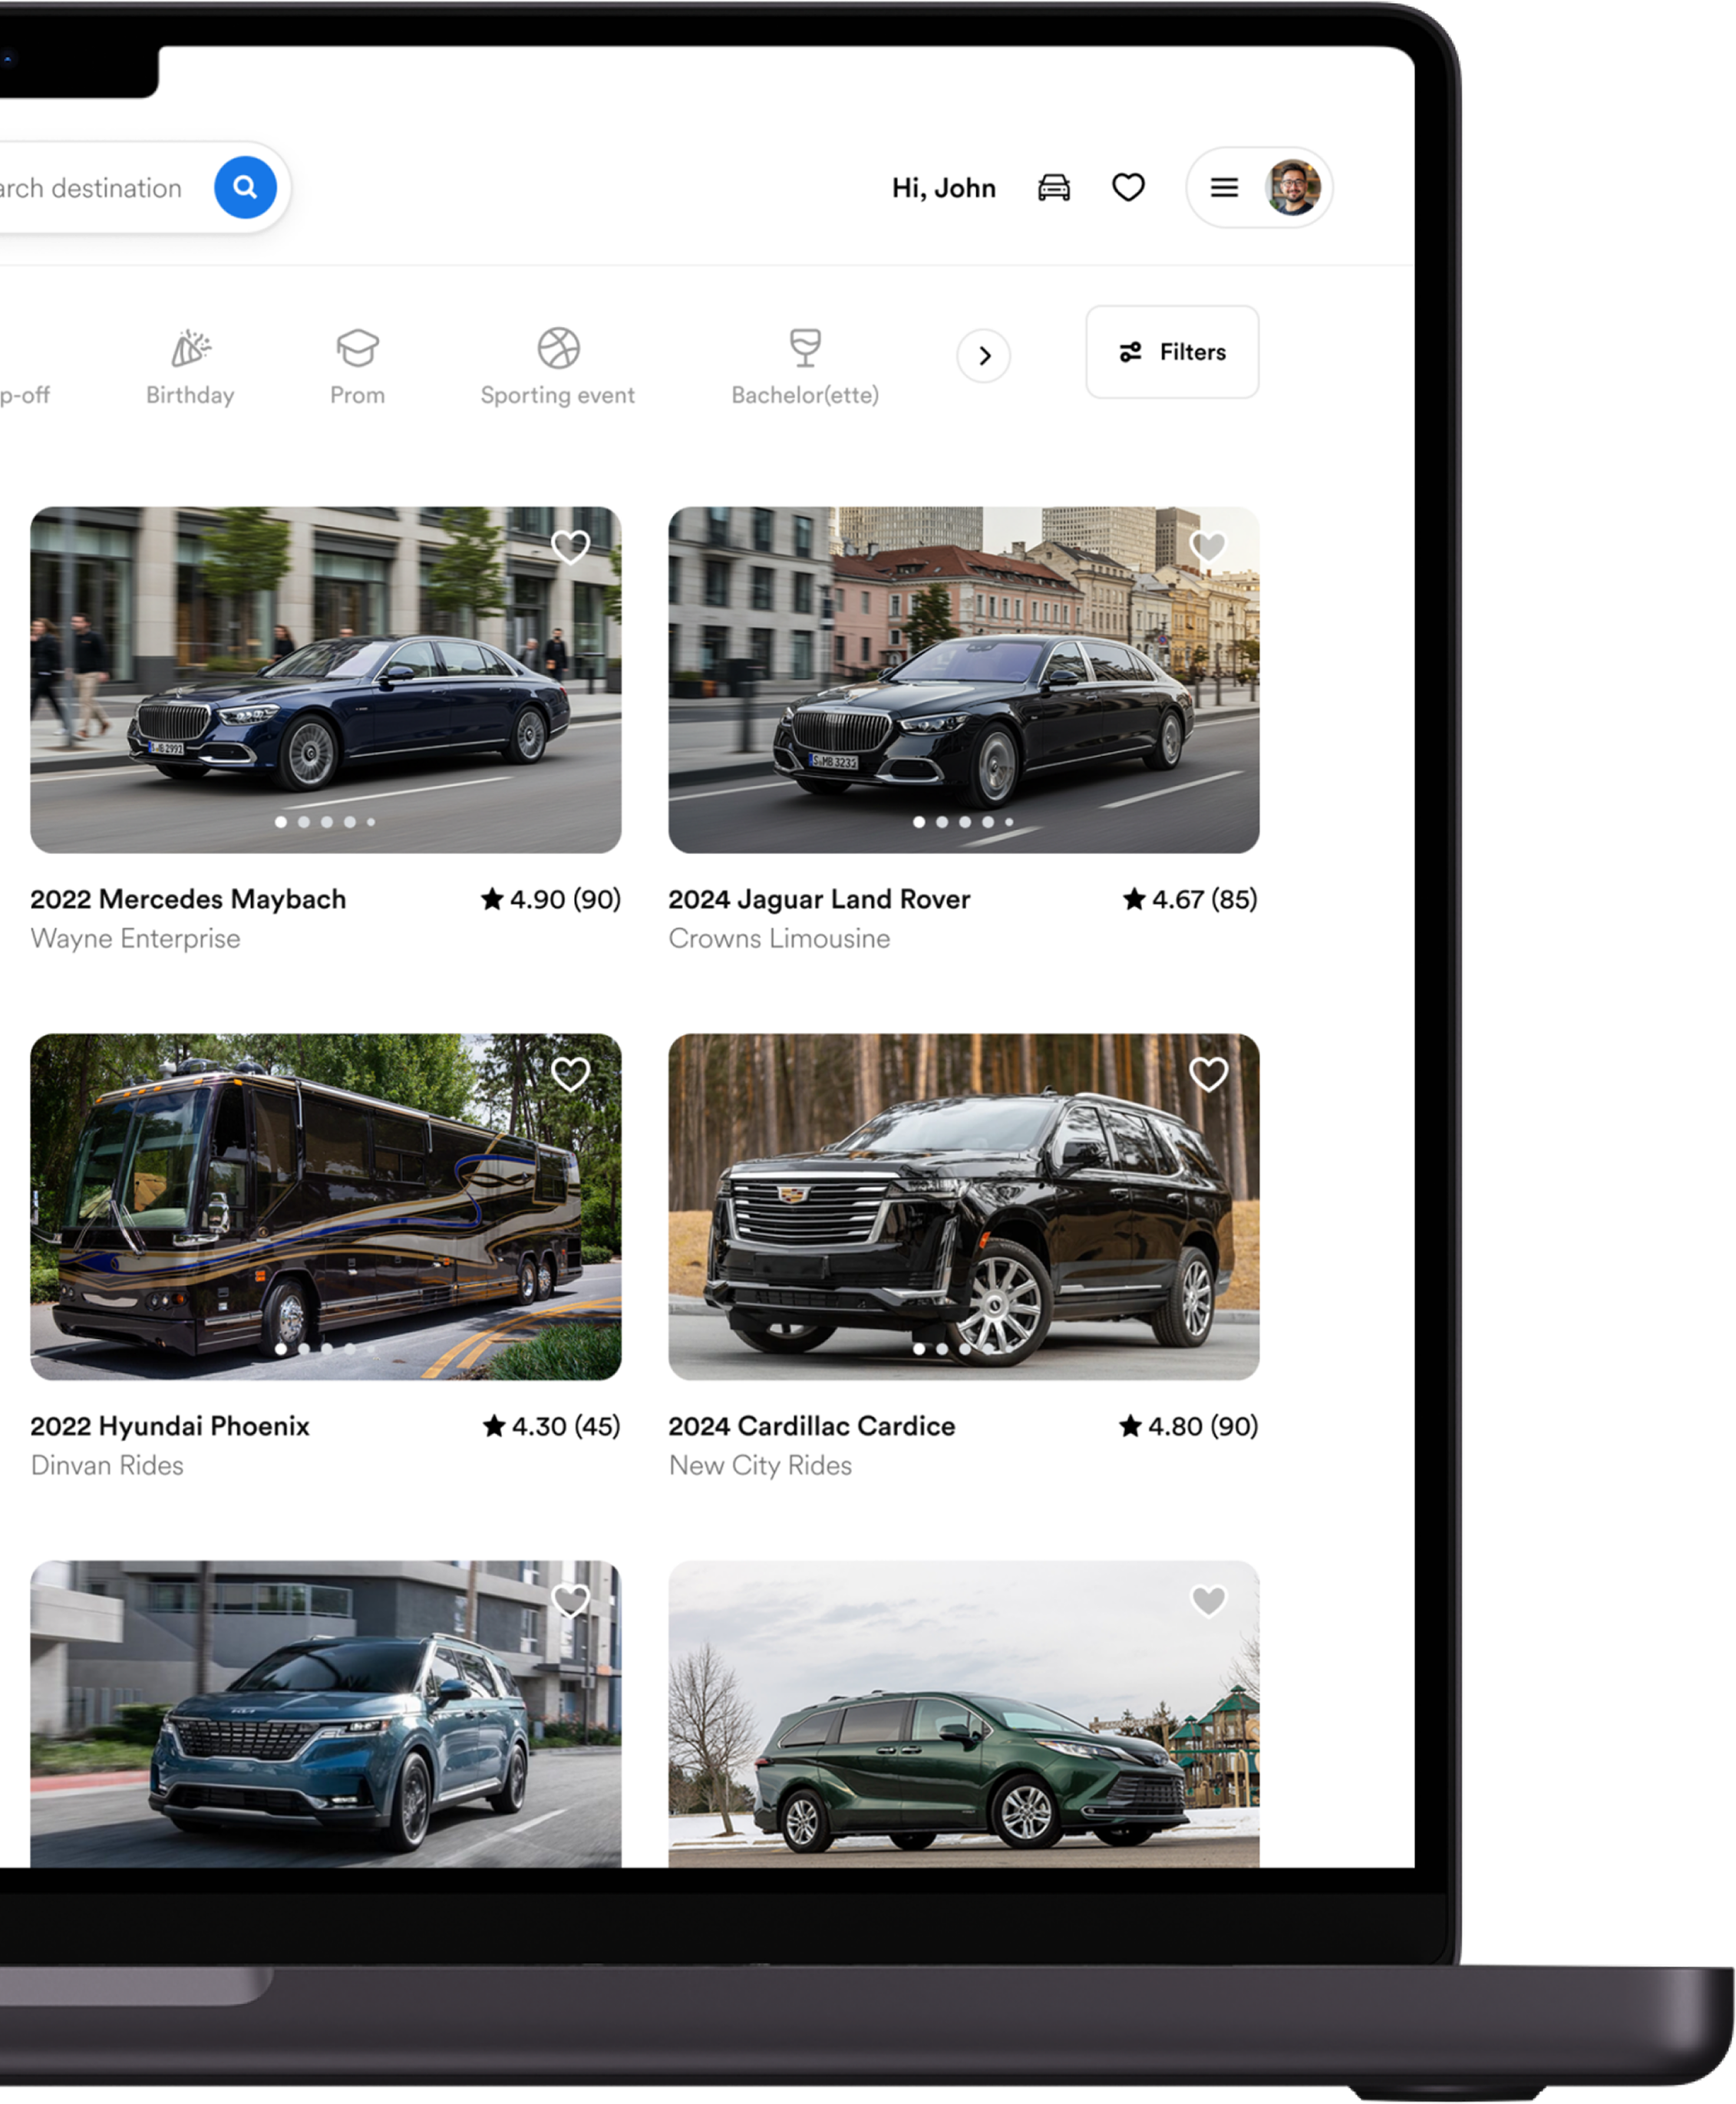
Task: Select first carousel dot on Hyundai Phoenix photo
Action: tap(281, 1349)
